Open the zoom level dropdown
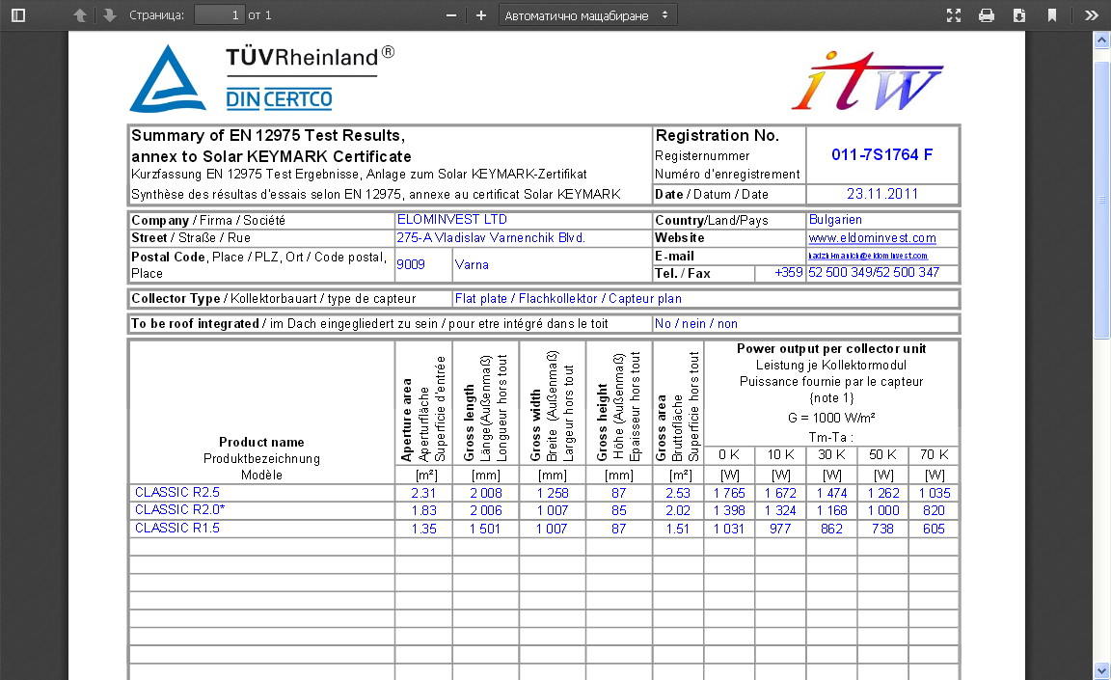Viewport: 1111px width, 680px height. click(587, 15)
